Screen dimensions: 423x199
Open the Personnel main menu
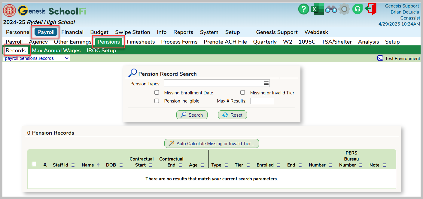(x=18, y=32)
